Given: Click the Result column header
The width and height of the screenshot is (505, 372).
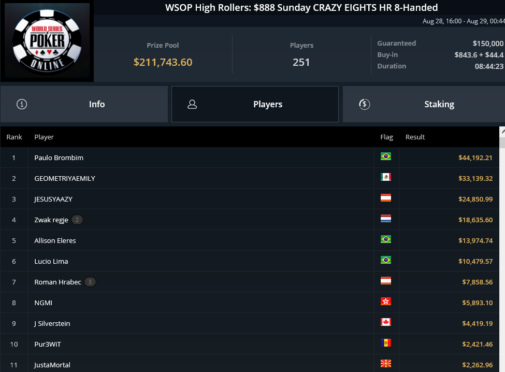Looking at the screenshot, I should click(x=415, y=137).
